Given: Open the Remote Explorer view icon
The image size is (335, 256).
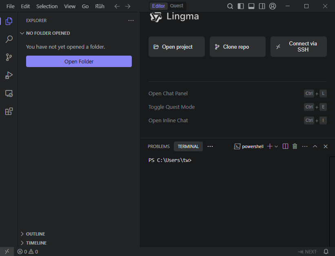Looking at the screenshot, I should pos(9,94).
